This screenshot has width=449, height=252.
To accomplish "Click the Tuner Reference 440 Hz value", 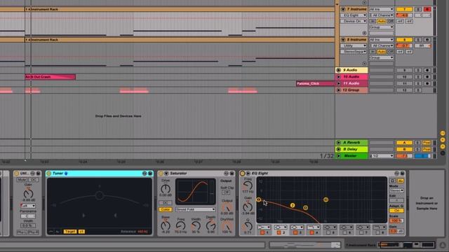I will (142, 232).
